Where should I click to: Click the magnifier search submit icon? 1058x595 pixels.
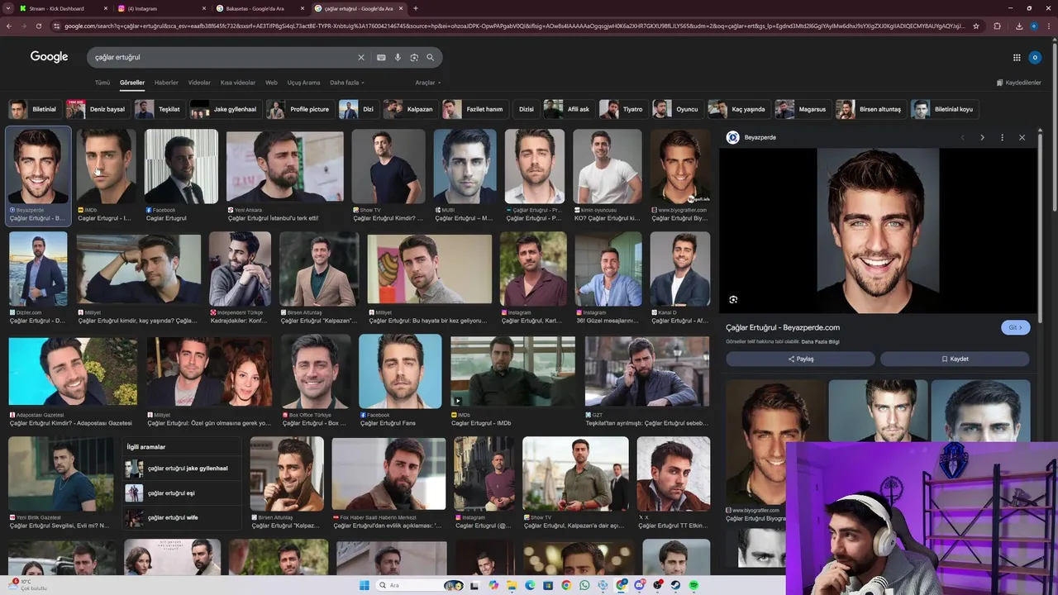coord(430,58)
